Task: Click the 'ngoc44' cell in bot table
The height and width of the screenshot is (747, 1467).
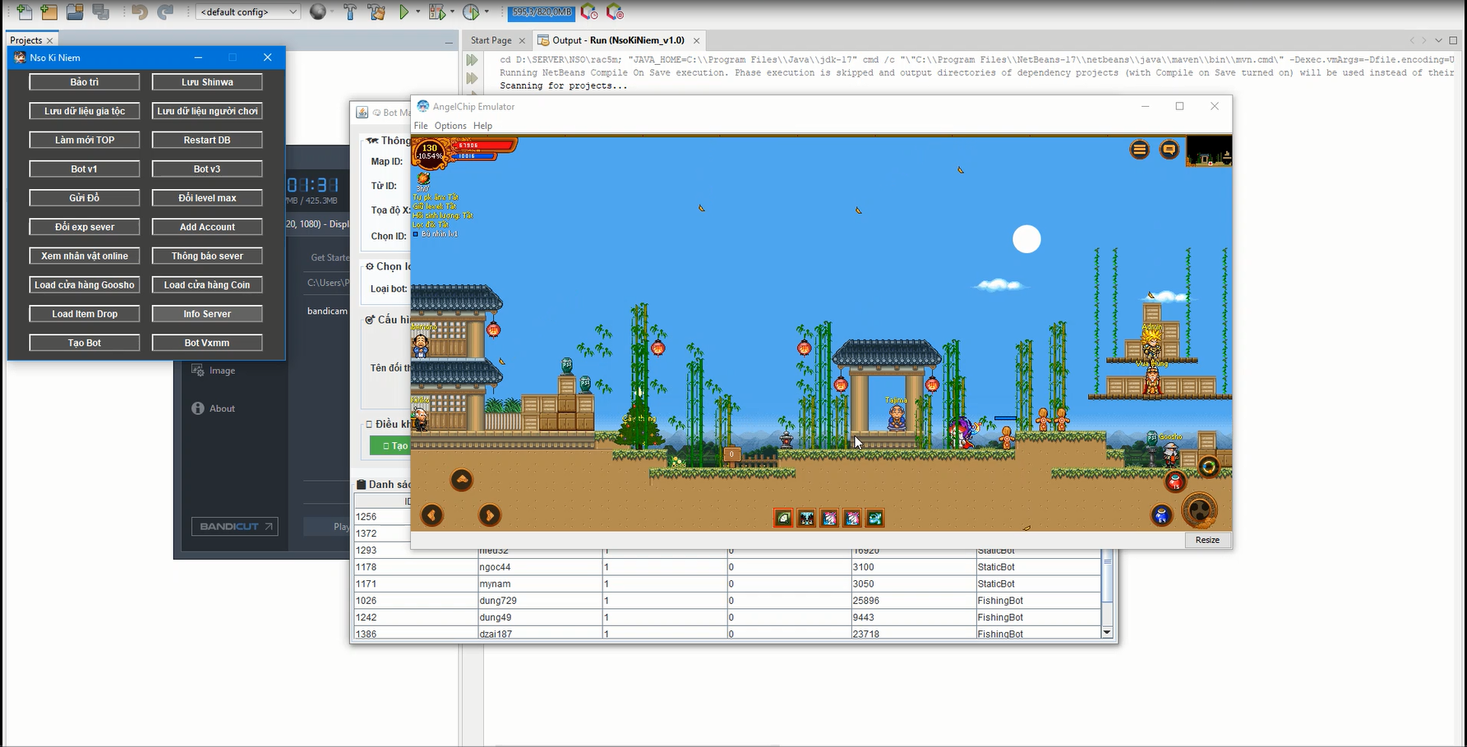Action: tap(539, 567)
